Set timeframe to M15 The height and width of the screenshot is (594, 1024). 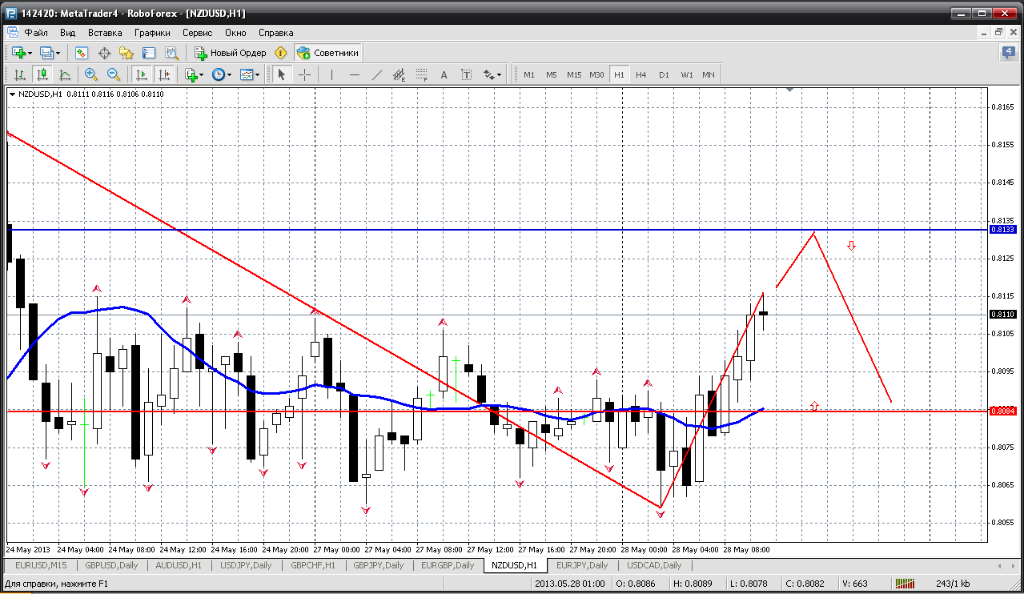[x=574, y=74]
